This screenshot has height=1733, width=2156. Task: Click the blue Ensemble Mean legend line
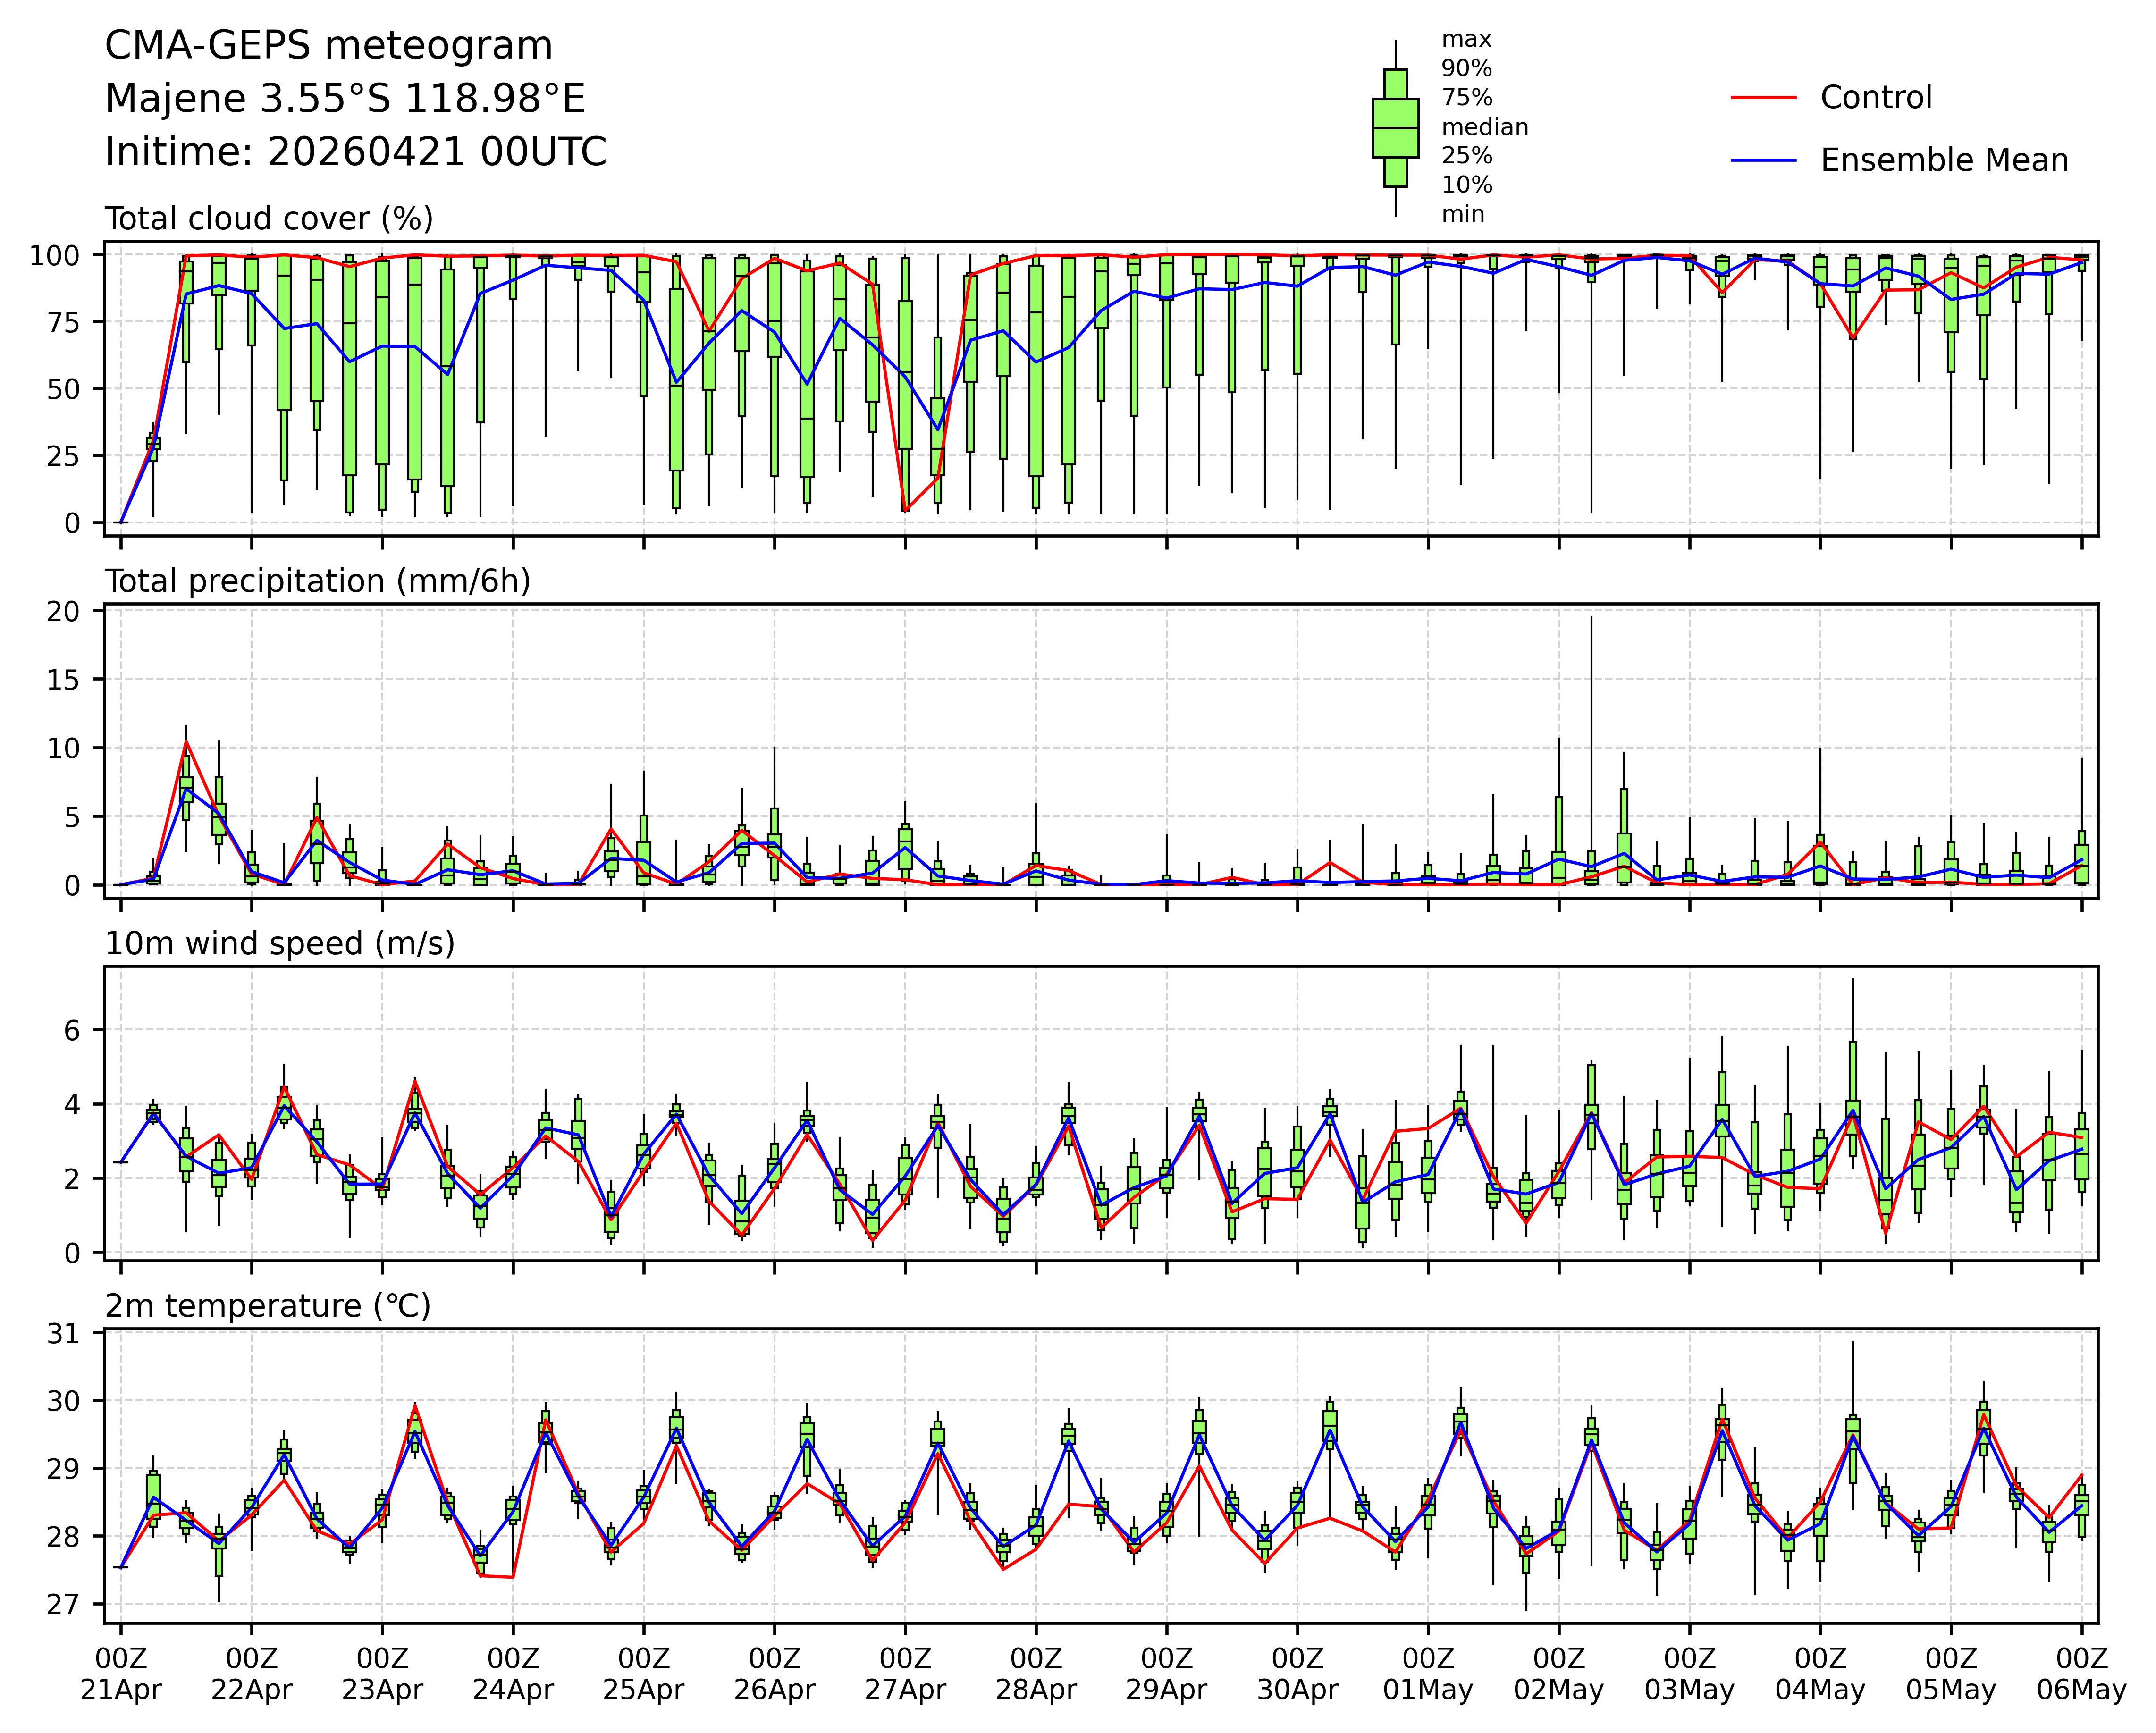click(x=1763, y=161)
